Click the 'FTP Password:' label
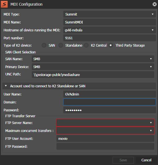The height and width of the screenshot is (165, 158). click(x=16, y=146)
